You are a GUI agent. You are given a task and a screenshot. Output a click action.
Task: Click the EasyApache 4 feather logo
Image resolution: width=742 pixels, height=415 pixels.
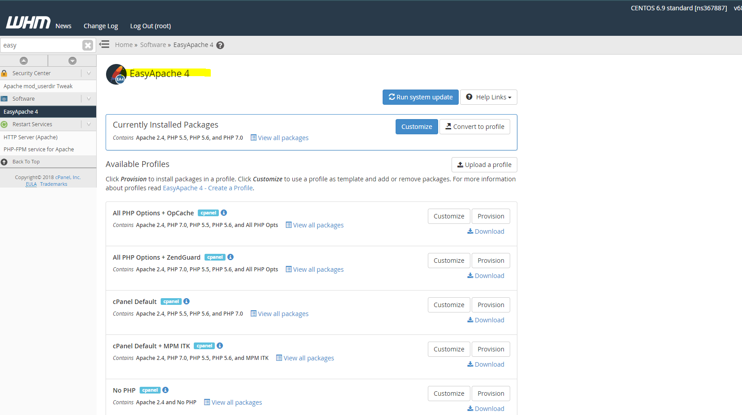point(116,74)
